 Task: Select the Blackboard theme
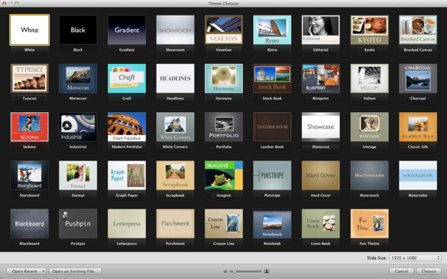point(29,224)
